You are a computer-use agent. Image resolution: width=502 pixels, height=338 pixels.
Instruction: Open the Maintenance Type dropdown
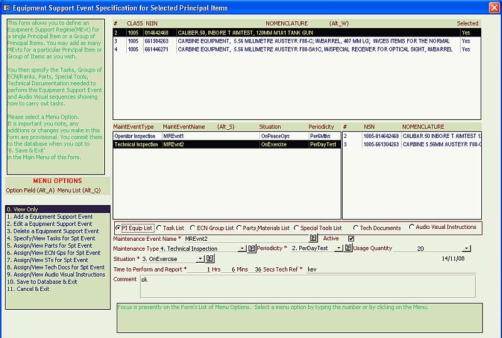point(242,248)
